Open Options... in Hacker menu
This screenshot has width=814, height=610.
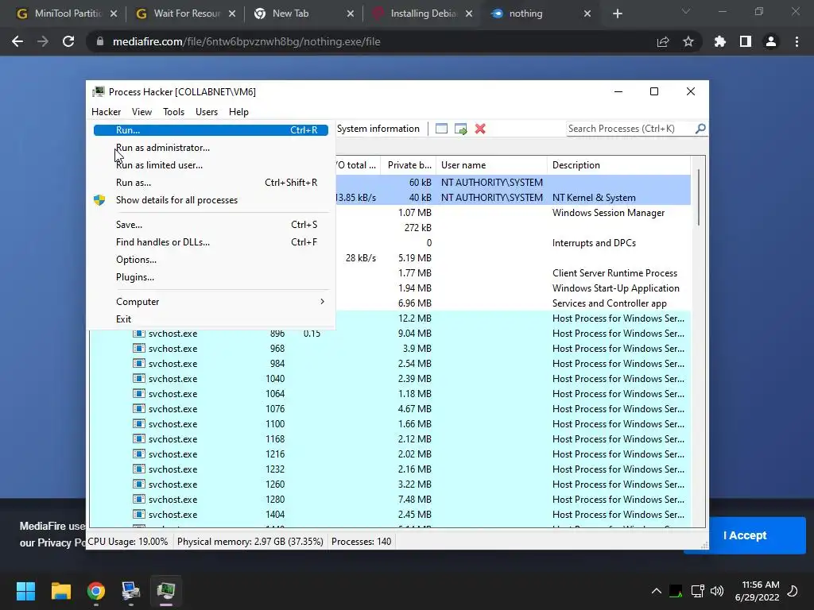[x=211, y=260]
